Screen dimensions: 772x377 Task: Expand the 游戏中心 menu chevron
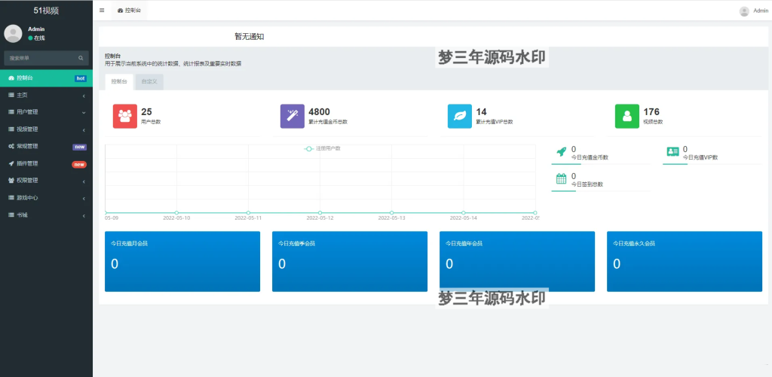(x=84, y=198)
